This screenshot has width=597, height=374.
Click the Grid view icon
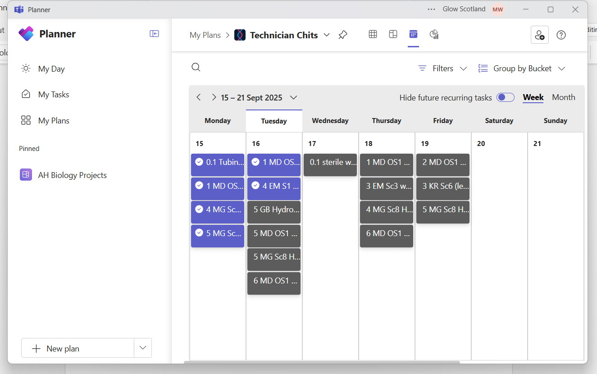coord(373,34)
